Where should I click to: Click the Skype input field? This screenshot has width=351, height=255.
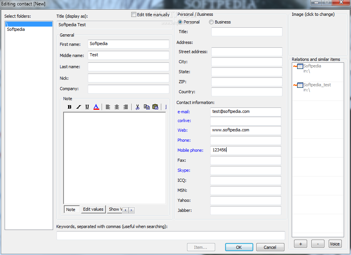(246, 170)
